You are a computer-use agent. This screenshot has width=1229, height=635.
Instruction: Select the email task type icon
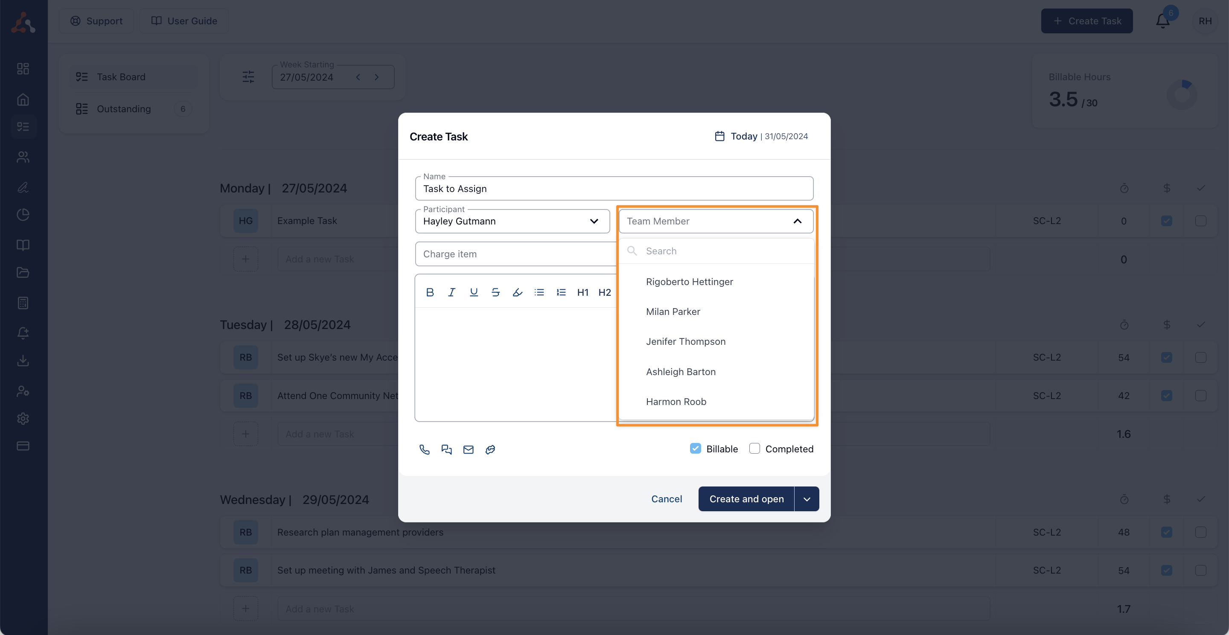point(468,449)
